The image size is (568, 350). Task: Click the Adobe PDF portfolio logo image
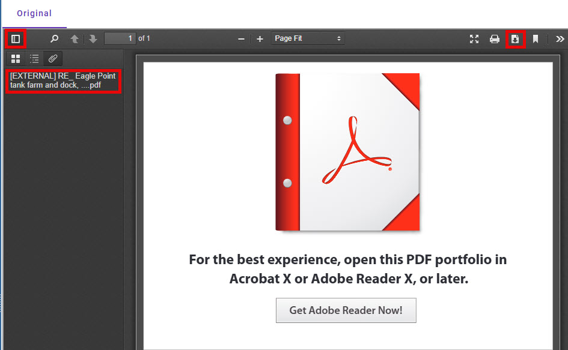[x=347, y=152]
